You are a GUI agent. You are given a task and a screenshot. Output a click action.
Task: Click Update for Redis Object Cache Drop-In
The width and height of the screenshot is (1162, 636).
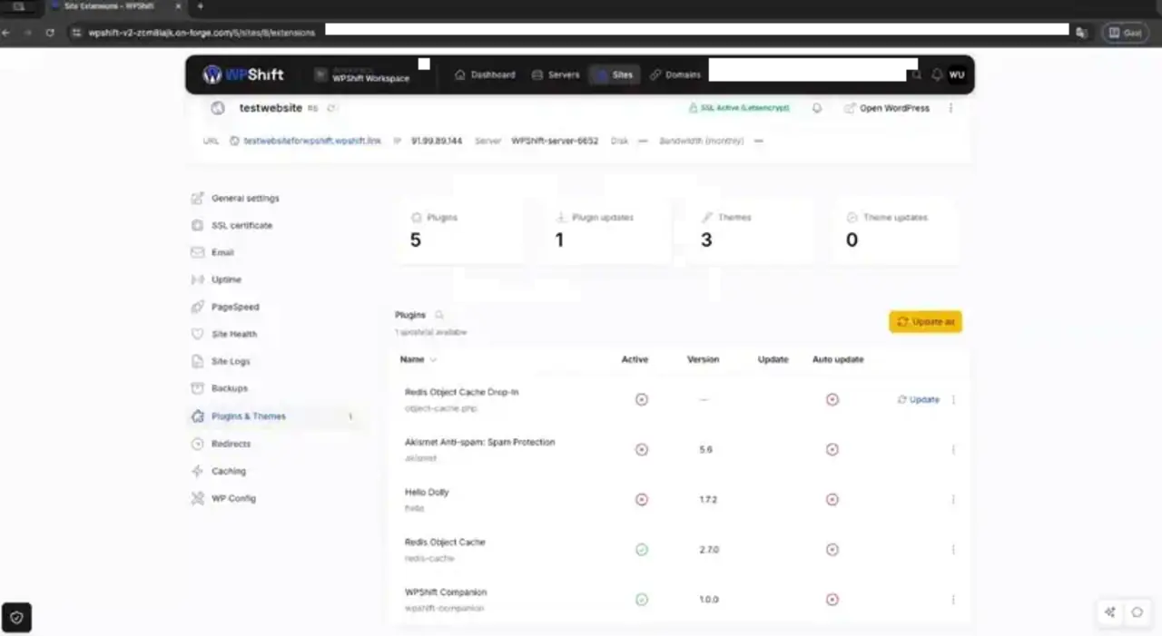point(919,399)
